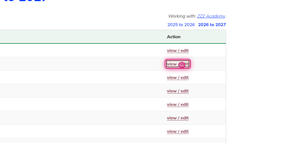The image size is (282, 143).
Task: Open the ZZZ Academy link
Action: [x=211, y=16]
